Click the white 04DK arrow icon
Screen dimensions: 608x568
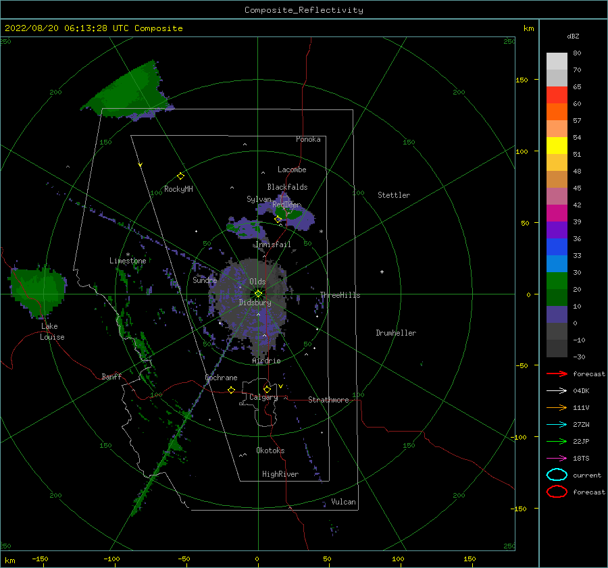point(557,390)
